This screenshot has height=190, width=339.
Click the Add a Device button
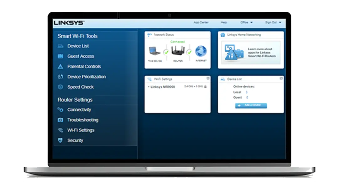pyautogui.click(x=251, y=105)
